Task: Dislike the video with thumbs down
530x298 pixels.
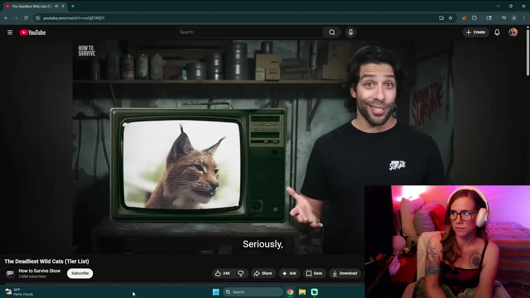Action: tap(241, 273)
